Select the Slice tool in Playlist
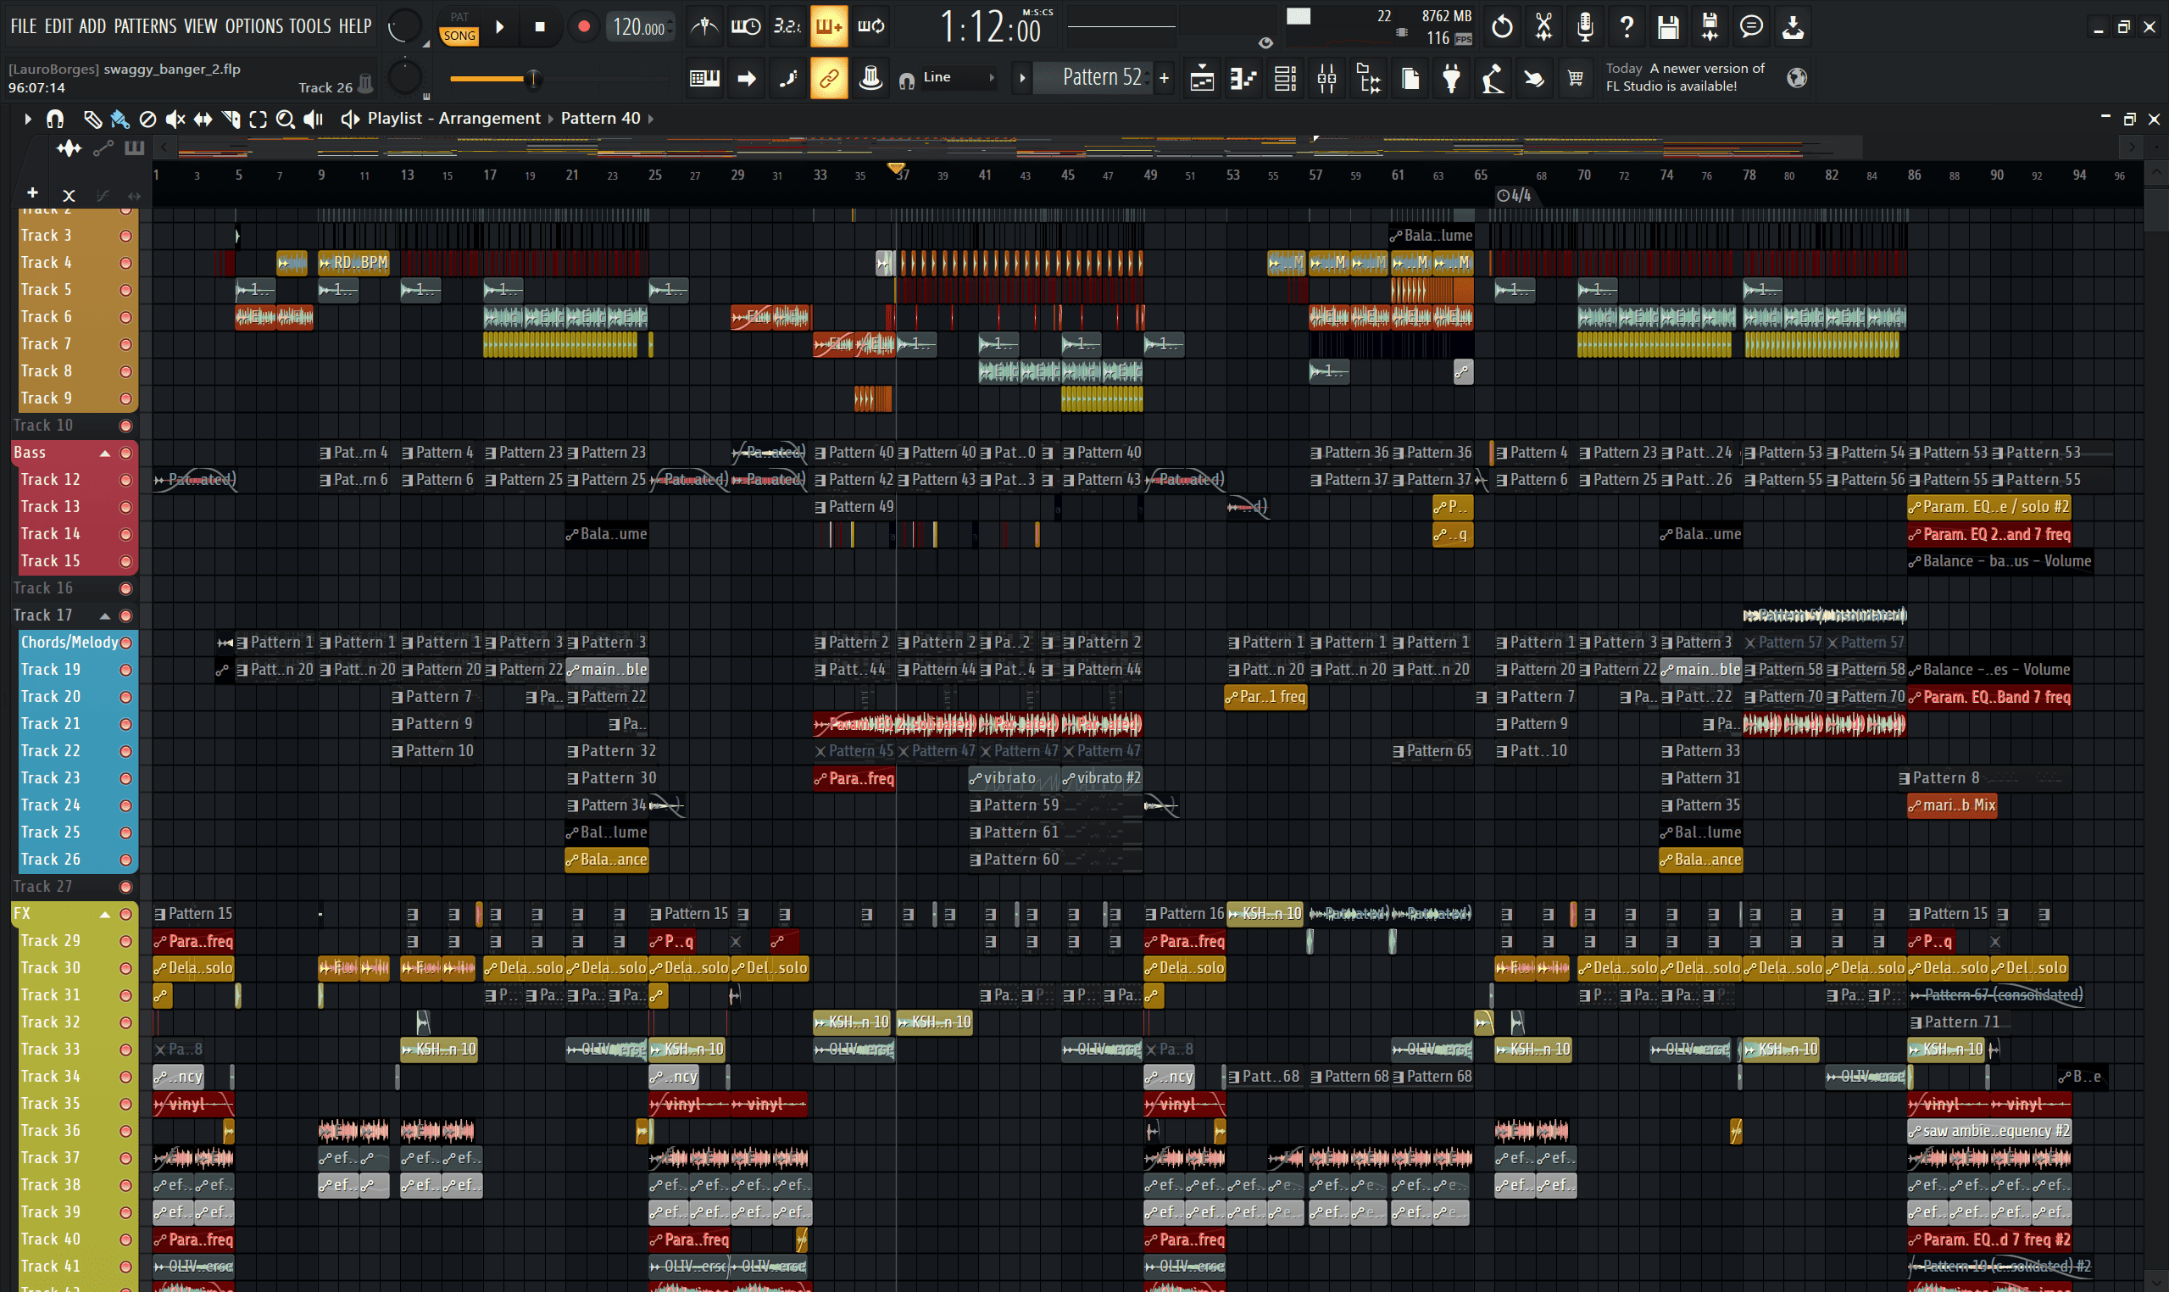Viewport: 2169px width, 1292px height. click(x=231, y=120)
